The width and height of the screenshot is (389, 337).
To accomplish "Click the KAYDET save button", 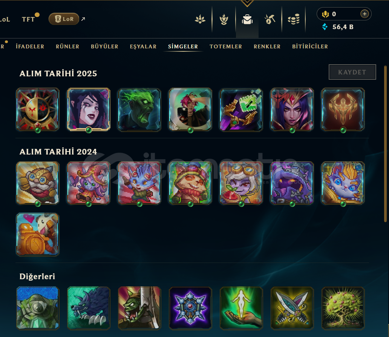I will [352, 72].
